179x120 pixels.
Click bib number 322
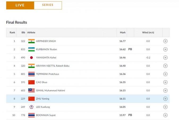coord(23,41)
